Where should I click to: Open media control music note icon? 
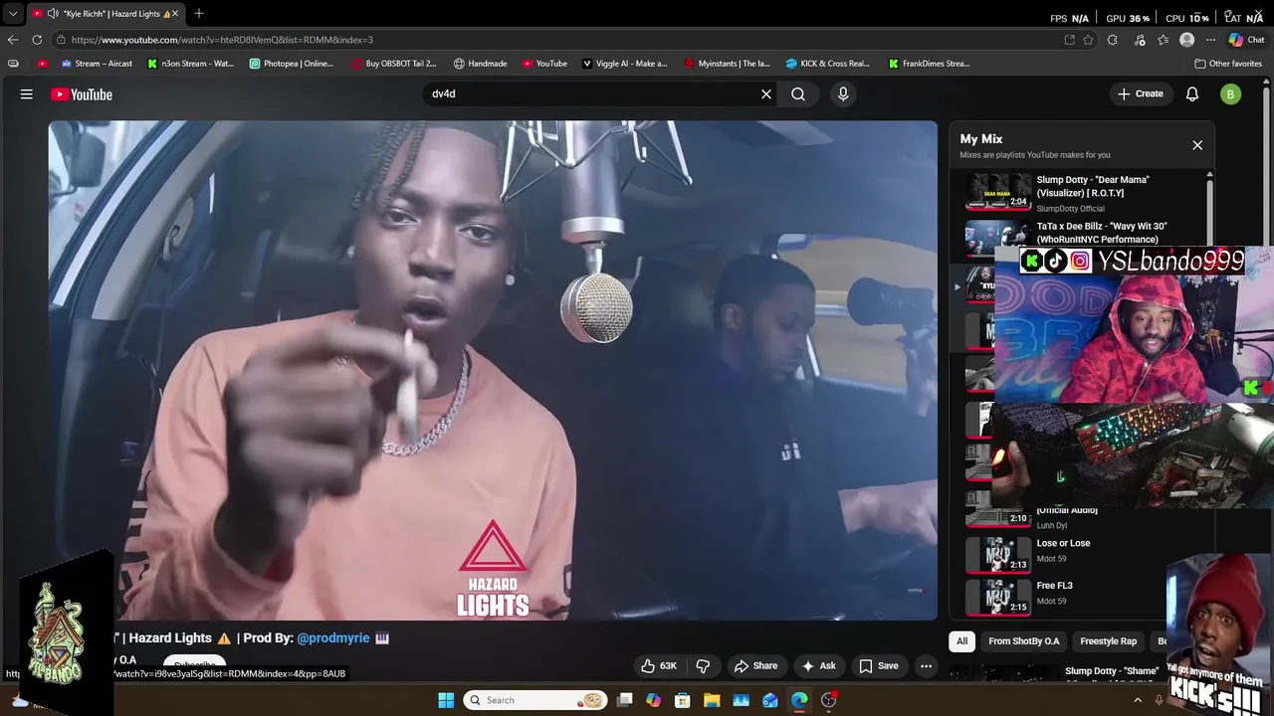pos(1138,40)
